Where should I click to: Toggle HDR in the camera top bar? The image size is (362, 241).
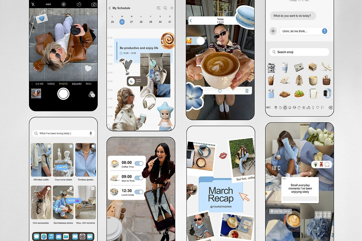tap(48, 5)
